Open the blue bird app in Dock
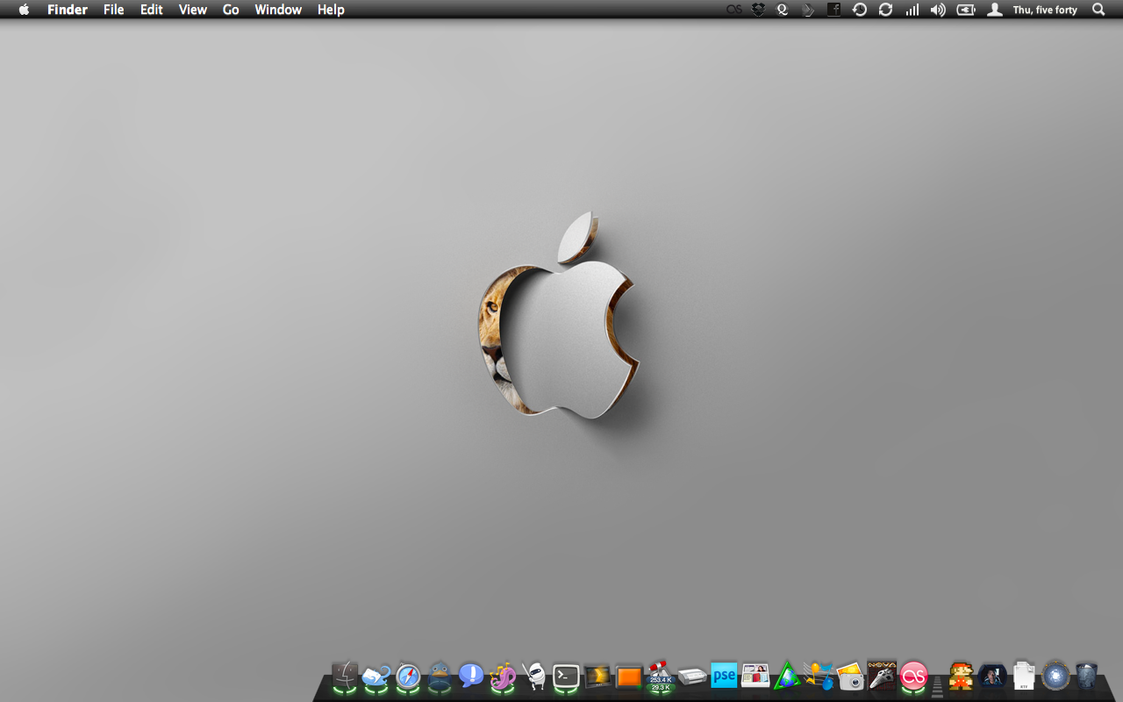Image resolution: width=1123 pixels, height=702 pixels. 440,677
